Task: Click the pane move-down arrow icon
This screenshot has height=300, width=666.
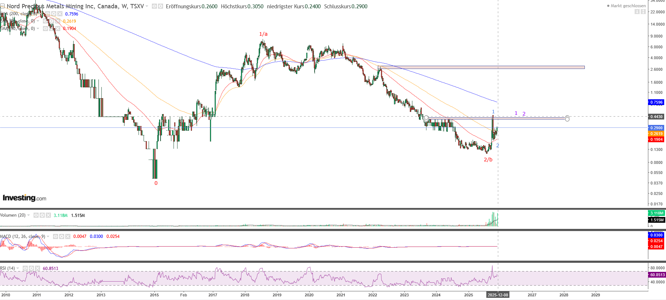Action: [637, 12]
